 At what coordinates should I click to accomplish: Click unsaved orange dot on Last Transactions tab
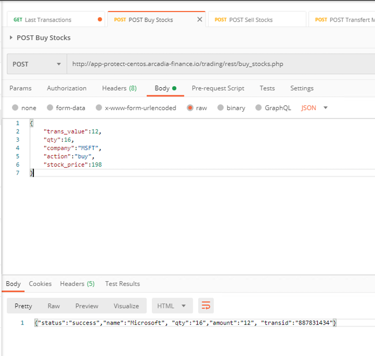tap(100, 19)
